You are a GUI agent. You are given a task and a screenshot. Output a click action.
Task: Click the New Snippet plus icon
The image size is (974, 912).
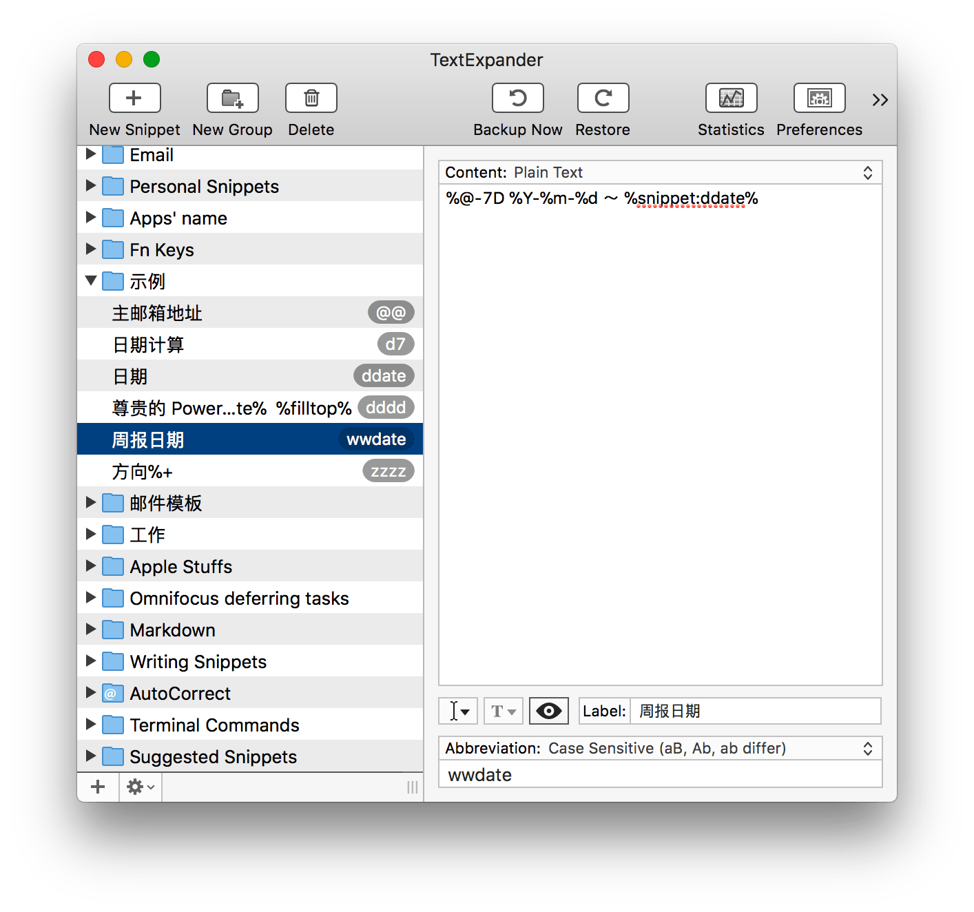pos(134,99)
